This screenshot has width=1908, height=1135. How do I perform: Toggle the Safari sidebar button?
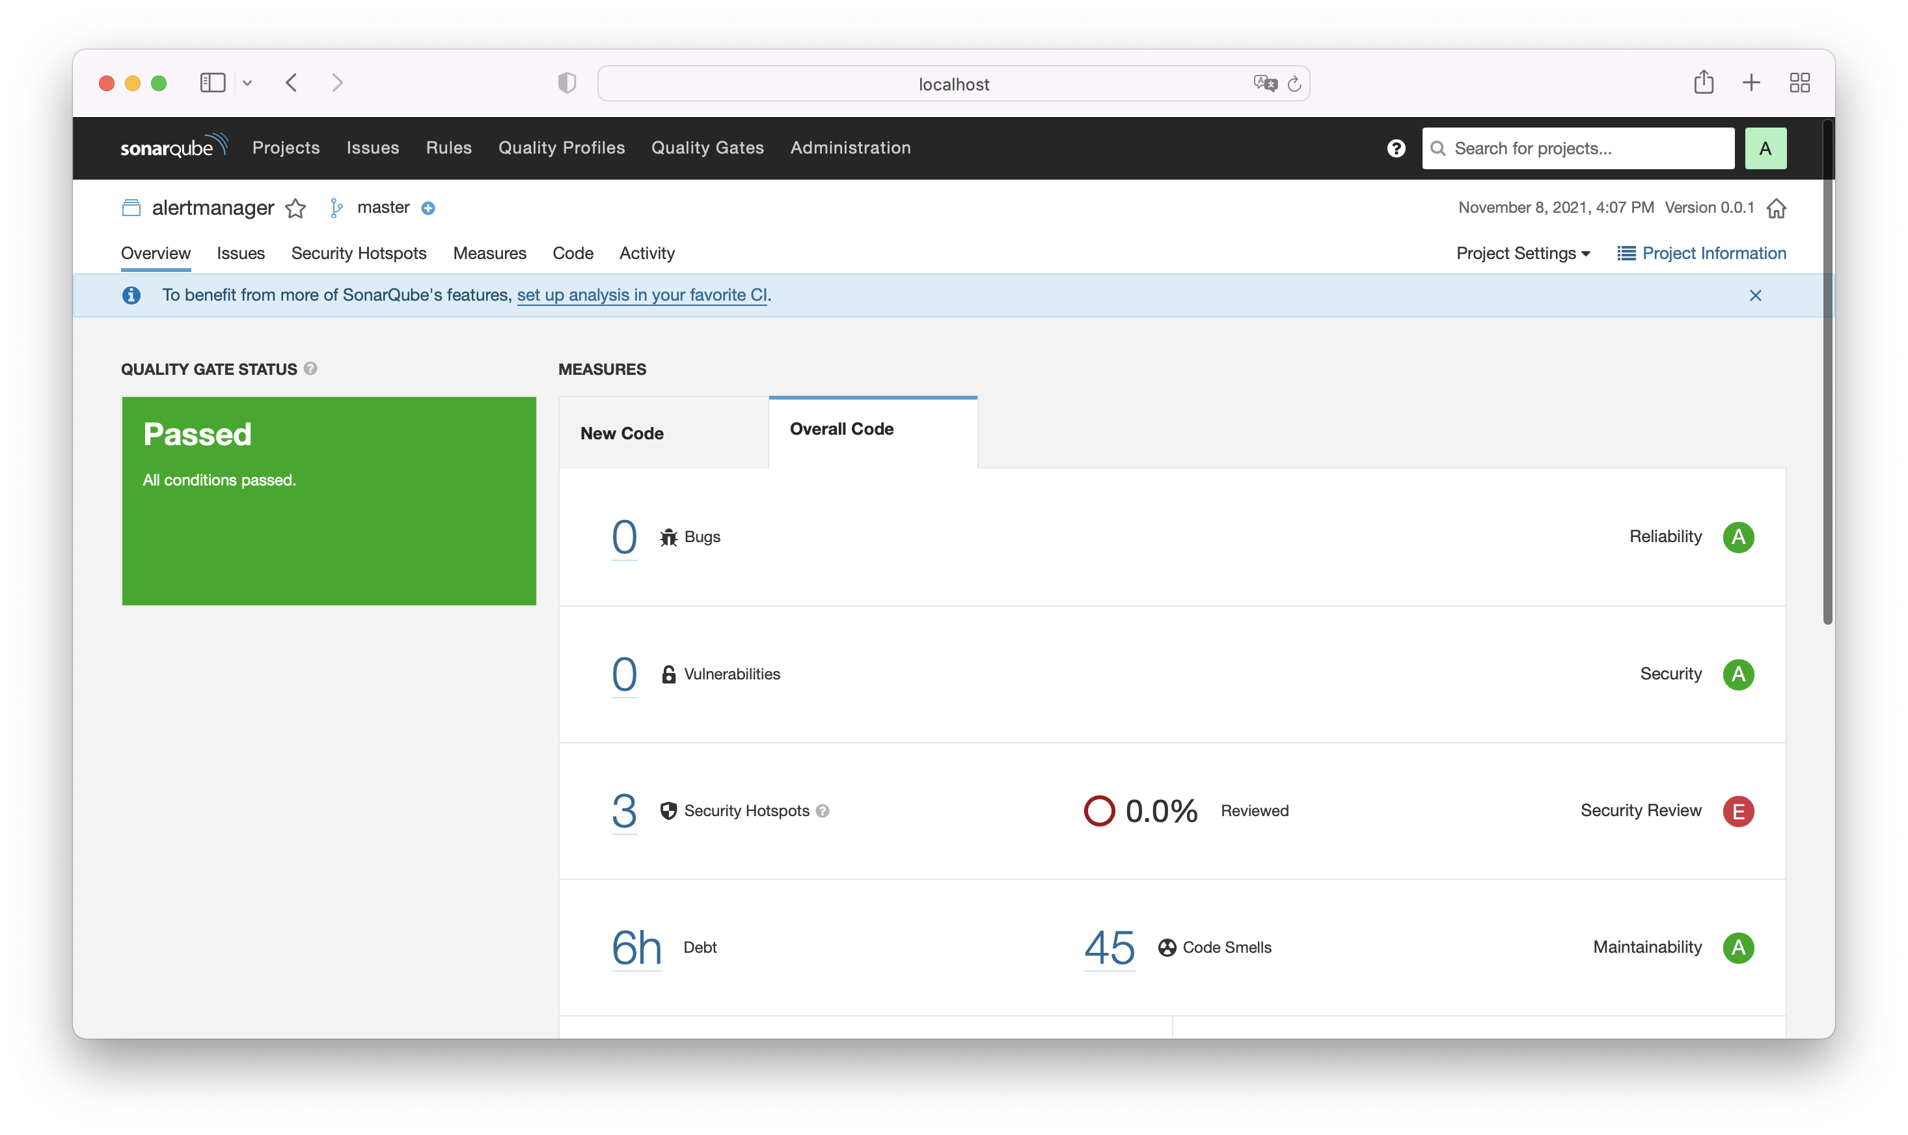213,83
